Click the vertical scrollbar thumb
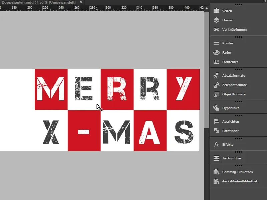 [x=207, y=70]
